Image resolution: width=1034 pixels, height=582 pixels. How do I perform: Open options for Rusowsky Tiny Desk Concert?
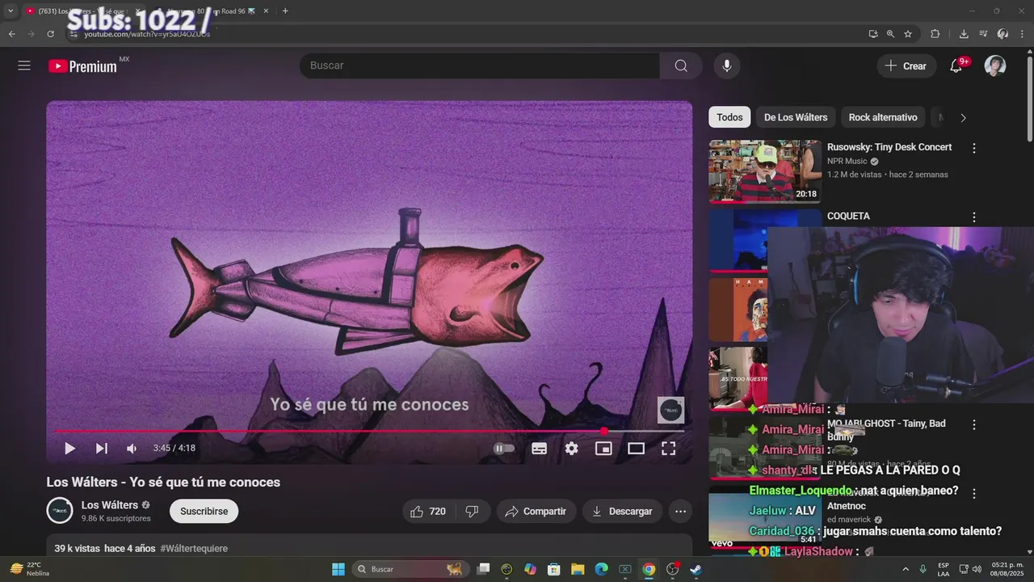pos(974,148)
